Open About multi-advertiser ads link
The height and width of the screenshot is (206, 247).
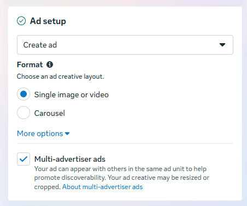click(103, 187)
